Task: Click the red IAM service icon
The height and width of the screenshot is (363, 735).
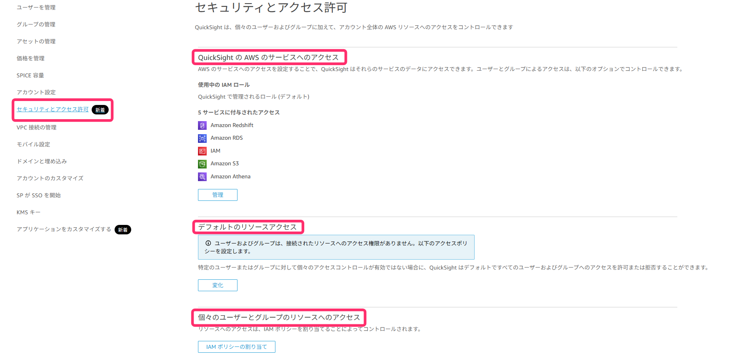Action: [202, 151]
